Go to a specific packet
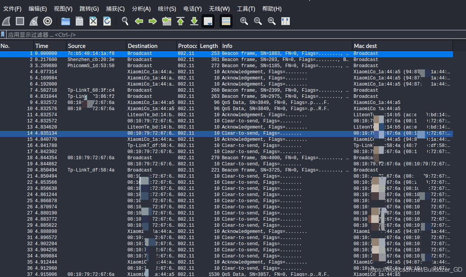 click(167, 21)
